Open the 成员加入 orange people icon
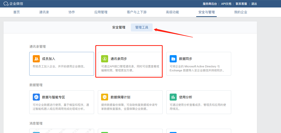 (x=36, y=59)
